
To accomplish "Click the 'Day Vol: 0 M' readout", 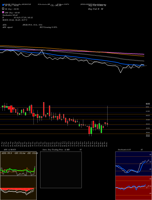I will coord(95,9).
